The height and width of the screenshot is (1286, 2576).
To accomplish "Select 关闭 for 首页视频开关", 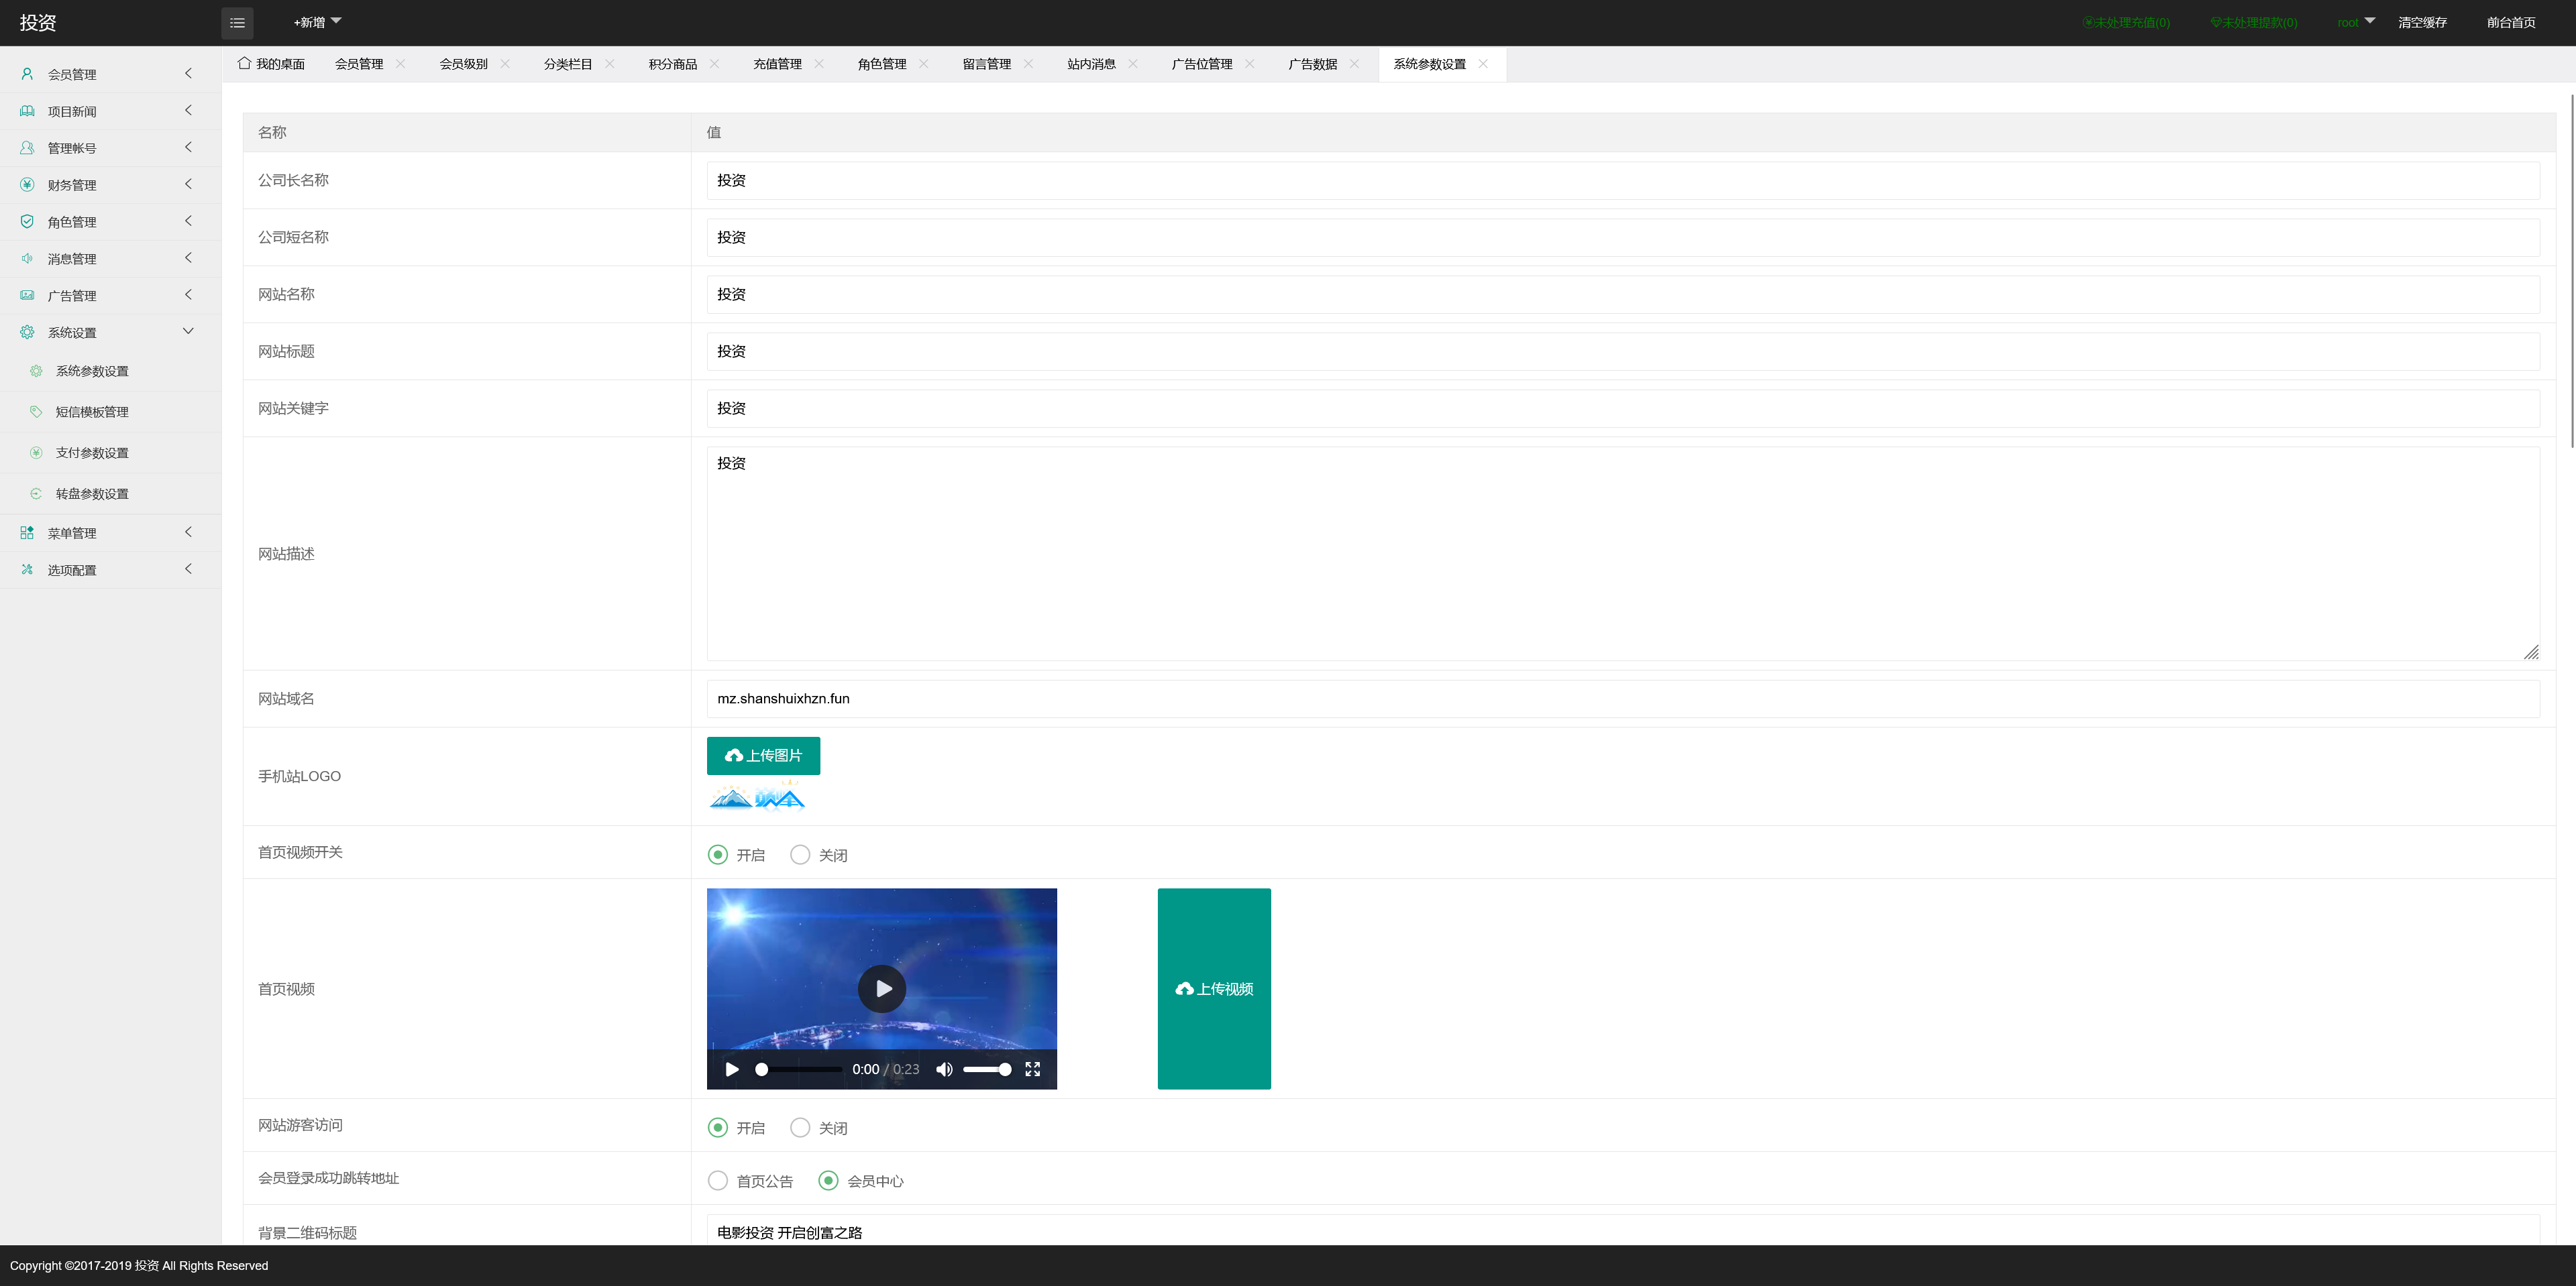I will tap(800, 854).
